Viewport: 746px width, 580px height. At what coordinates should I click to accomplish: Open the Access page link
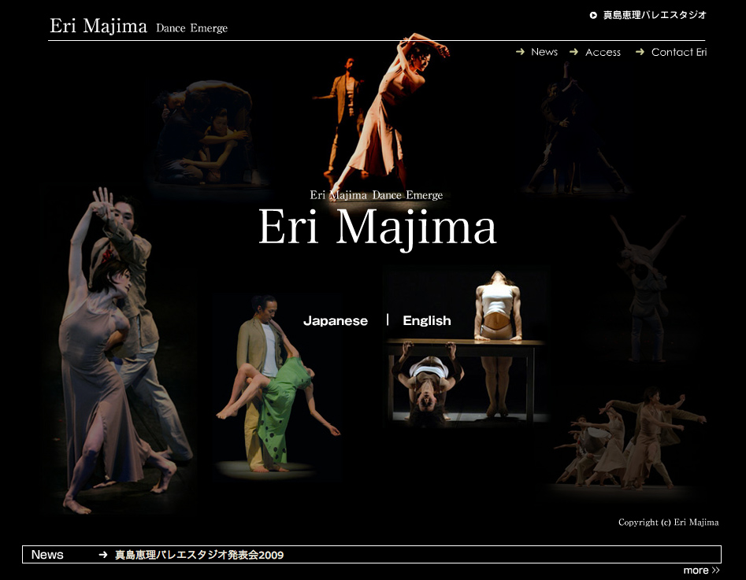[x=603, y=52]
